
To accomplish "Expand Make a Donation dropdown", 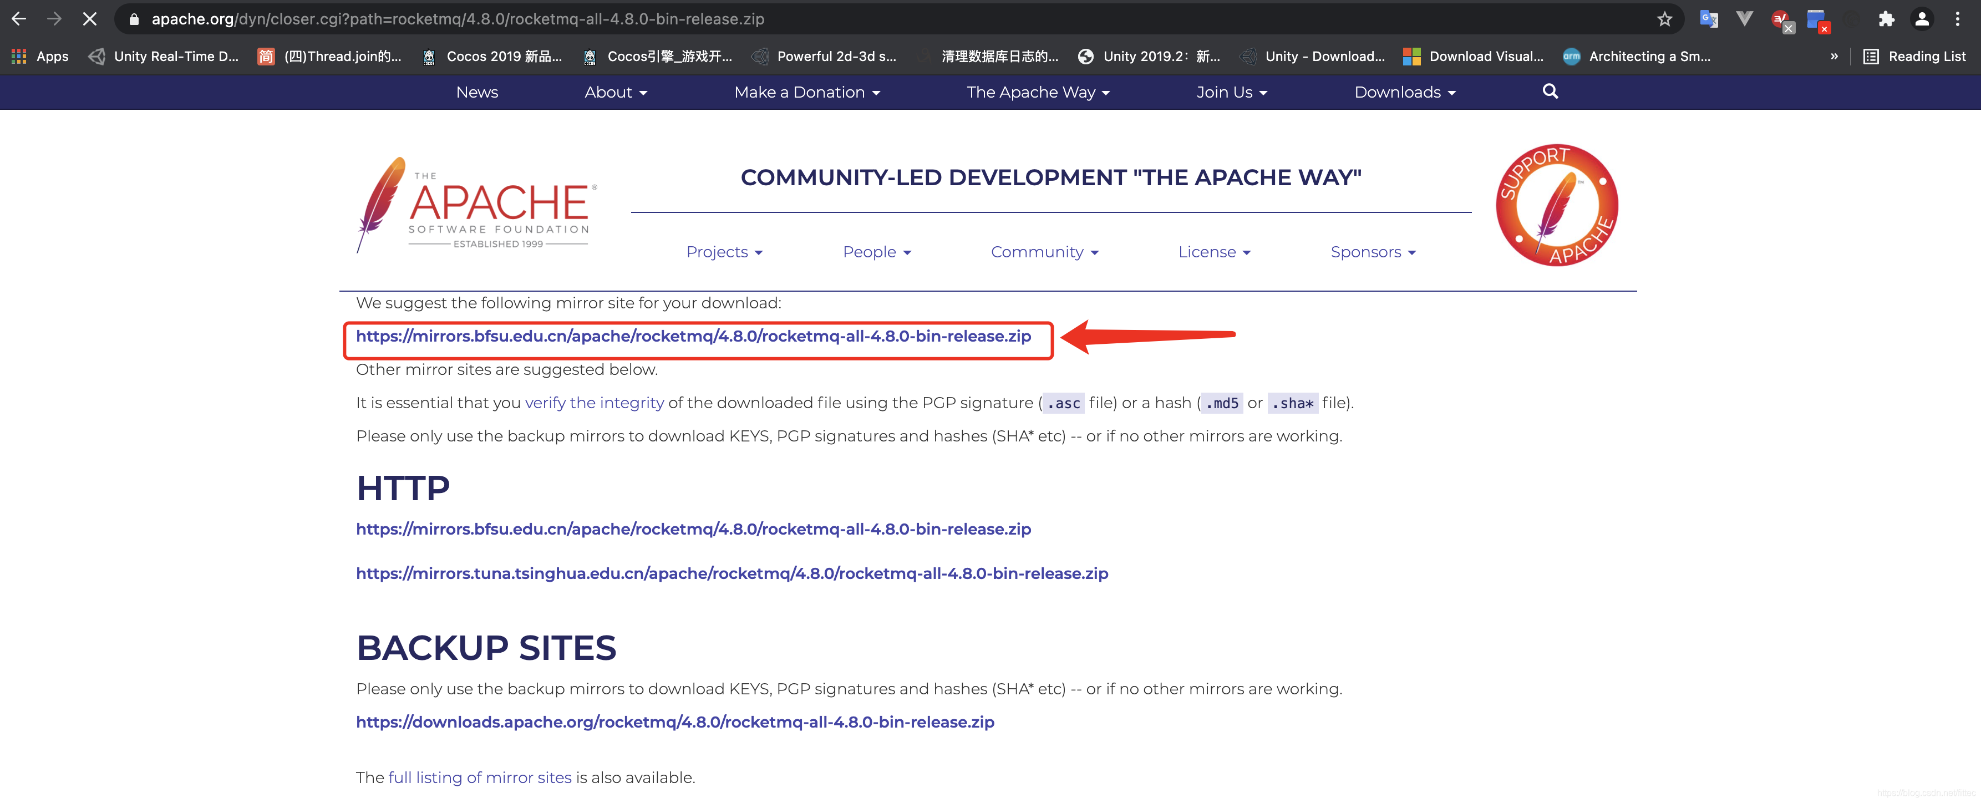I will pos(807,92).
